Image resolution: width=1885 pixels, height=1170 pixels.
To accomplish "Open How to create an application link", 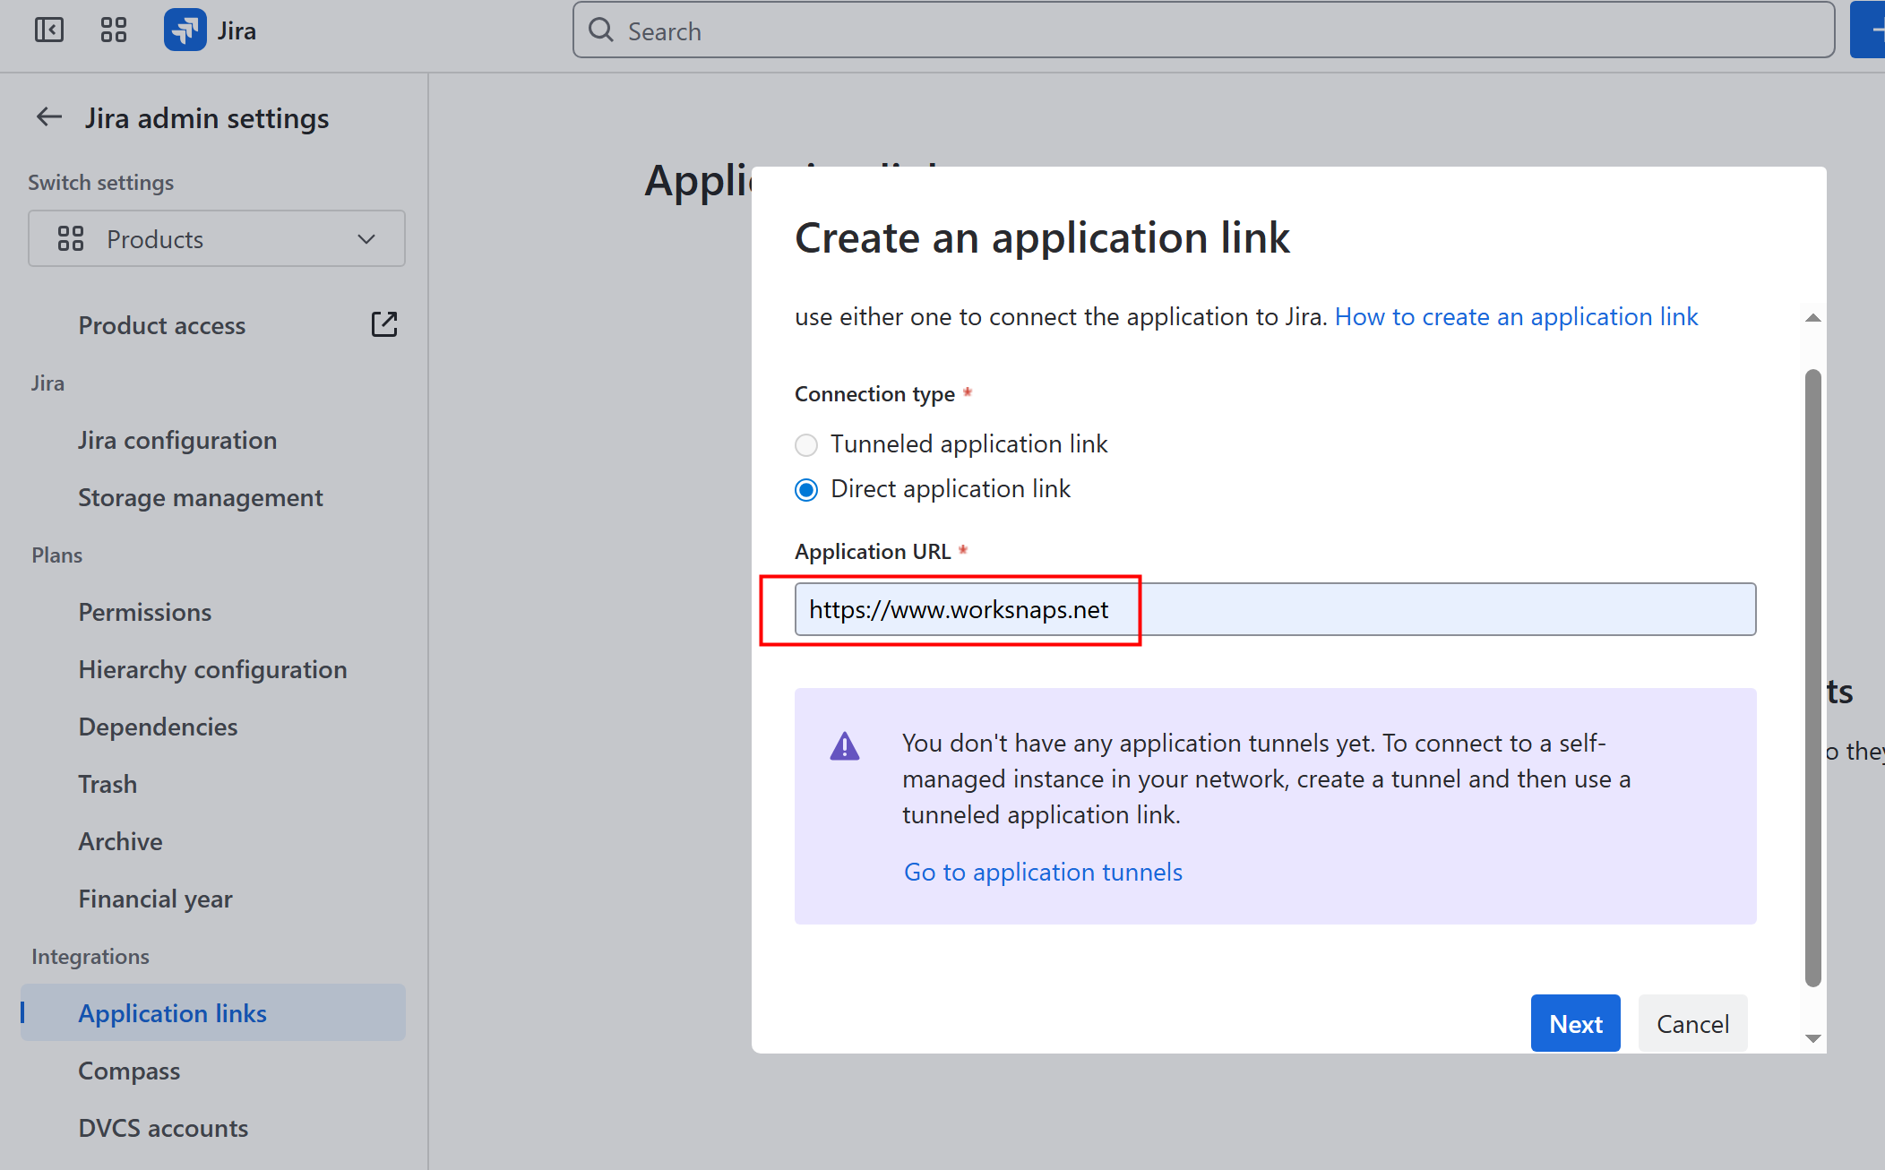I will click(1516, 316).
